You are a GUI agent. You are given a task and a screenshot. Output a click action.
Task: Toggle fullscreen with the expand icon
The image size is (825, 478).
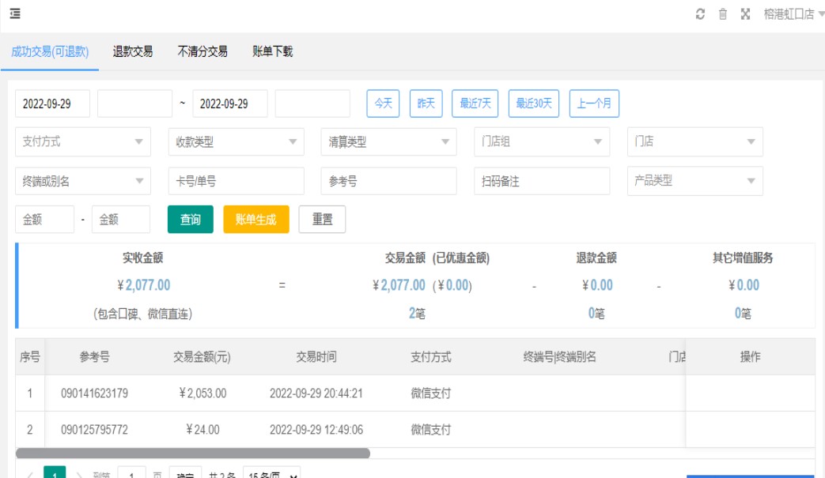tap(745, 14)
